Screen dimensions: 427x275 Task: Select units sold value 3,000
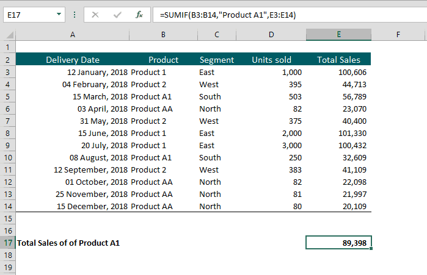(x=271, y=145)
